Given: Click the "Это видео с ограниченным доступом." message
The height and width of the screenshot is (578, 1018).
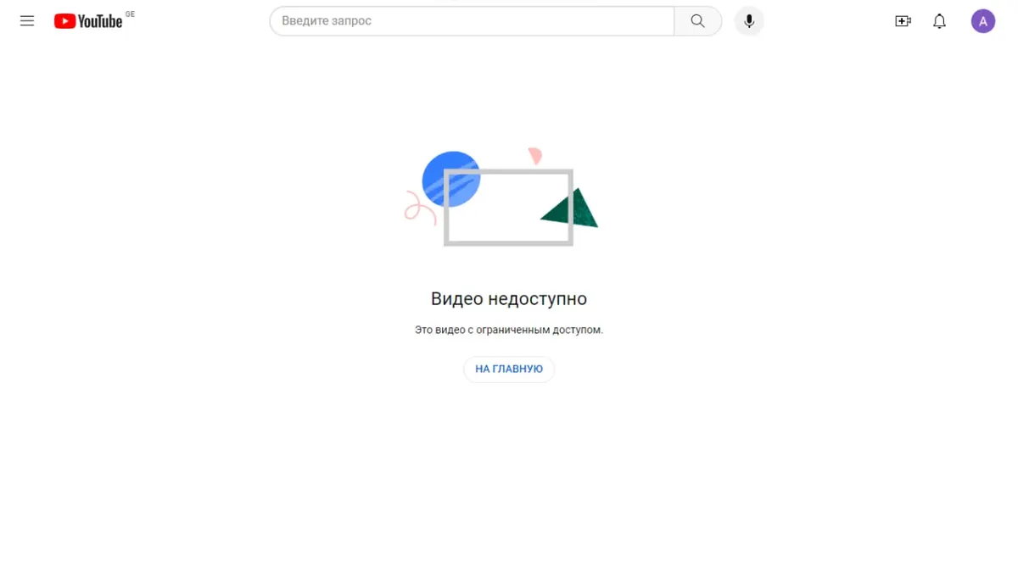Looking at the screenshot, I should [x=509, y=330].
